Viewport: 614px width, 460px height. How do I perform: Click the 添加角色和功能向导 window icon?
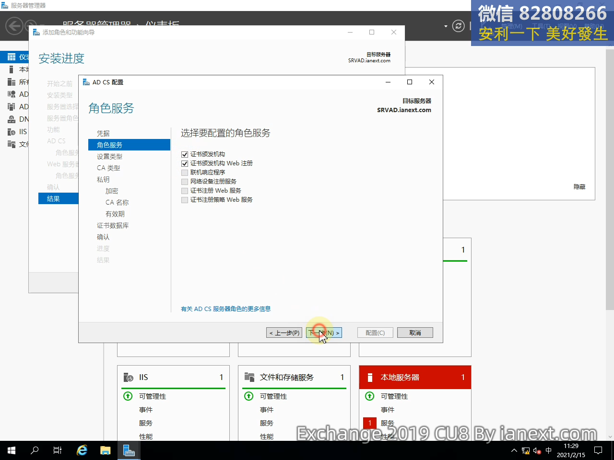(36, 32)
